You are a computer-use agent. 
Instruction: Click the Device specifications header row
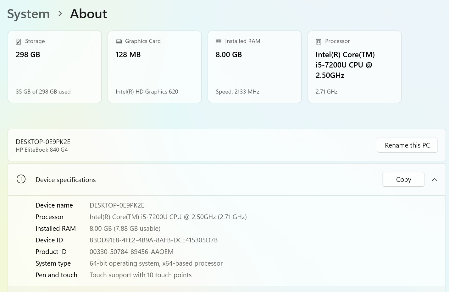coord(227,180)
